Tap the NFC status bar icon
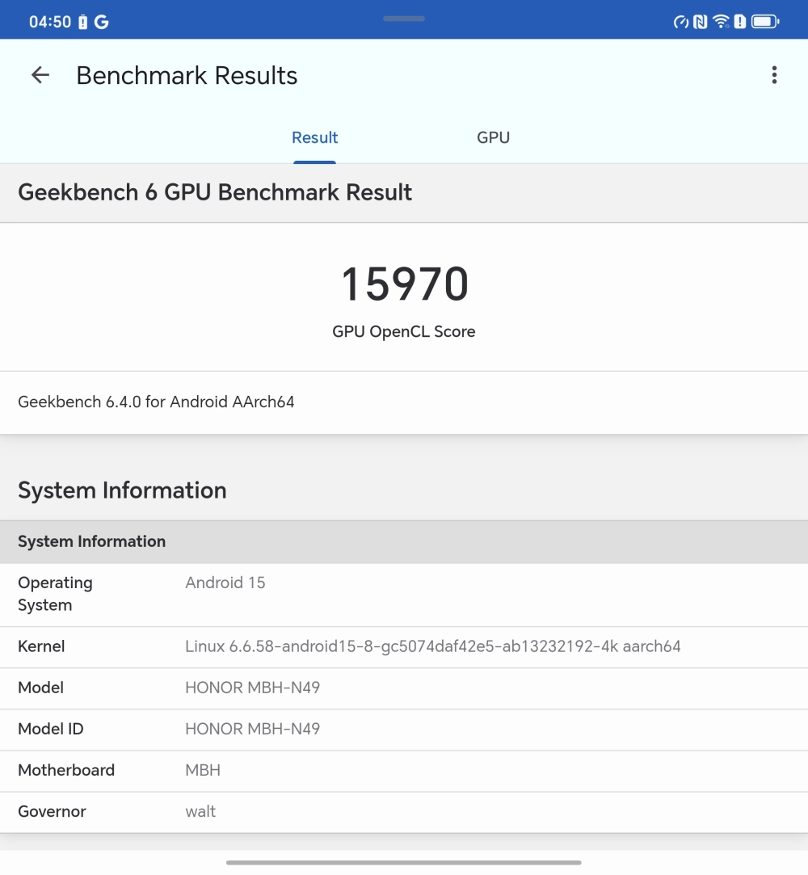Screen dimensions: 808x875 (x=701, y=22)
